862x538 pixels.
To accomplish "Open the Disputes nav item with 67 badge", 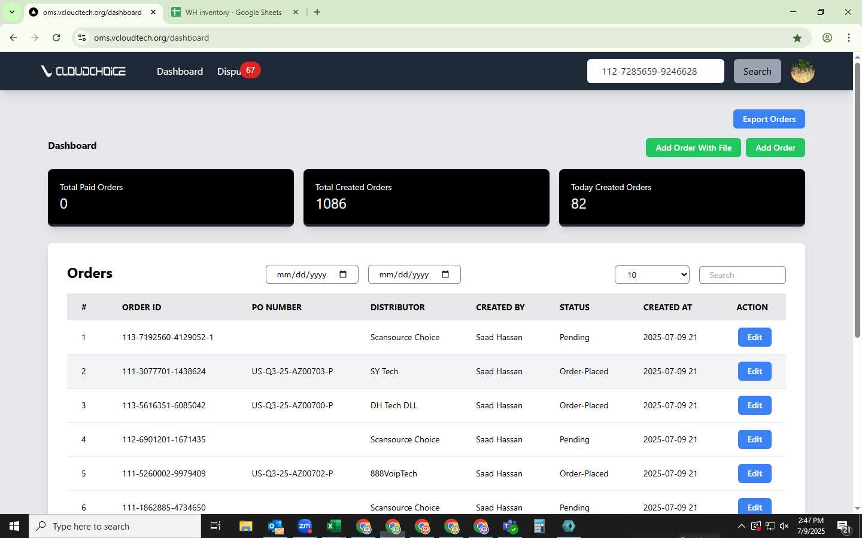I will (x=238, y=71).
